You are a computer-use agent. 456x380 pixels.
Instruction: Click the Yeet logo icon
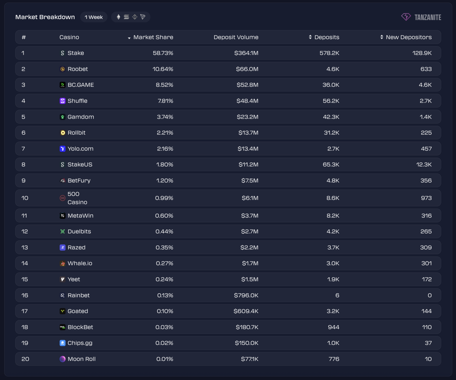62,279
